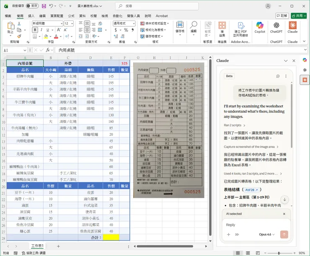
Task: Click the Wrap Text icon
Action: pos(100,23)
